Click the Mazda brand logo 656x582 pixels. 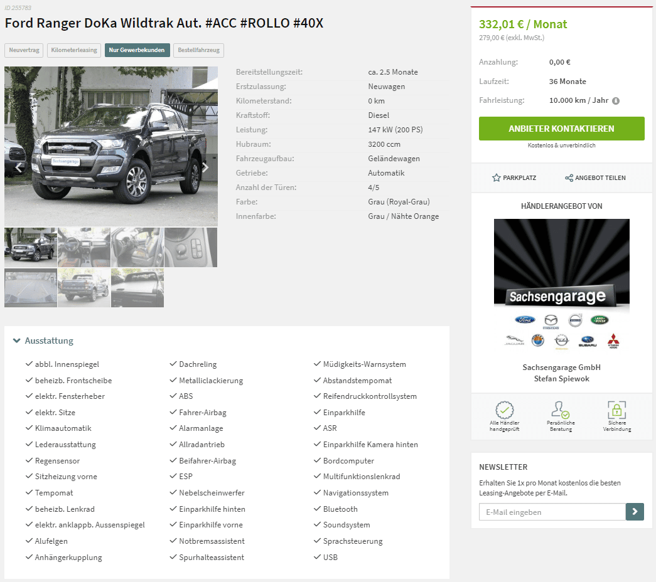pyautogui.click(x=551, y=321)
